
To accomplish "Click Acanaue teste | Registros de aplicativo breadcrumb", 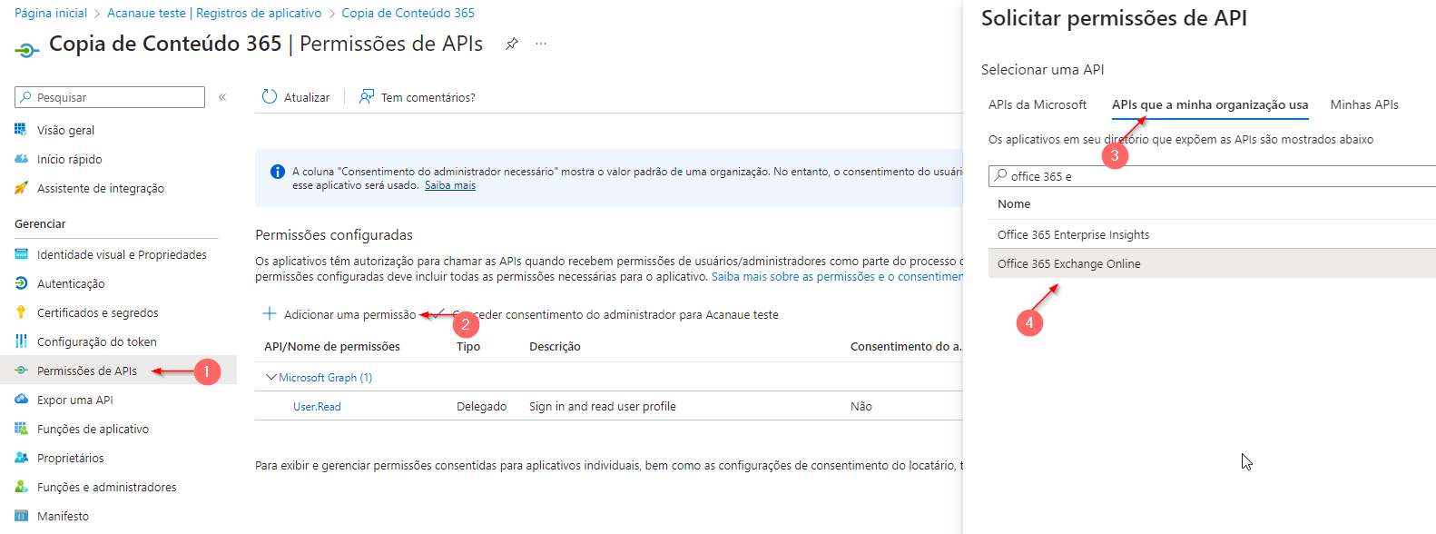I will [214, 13].
